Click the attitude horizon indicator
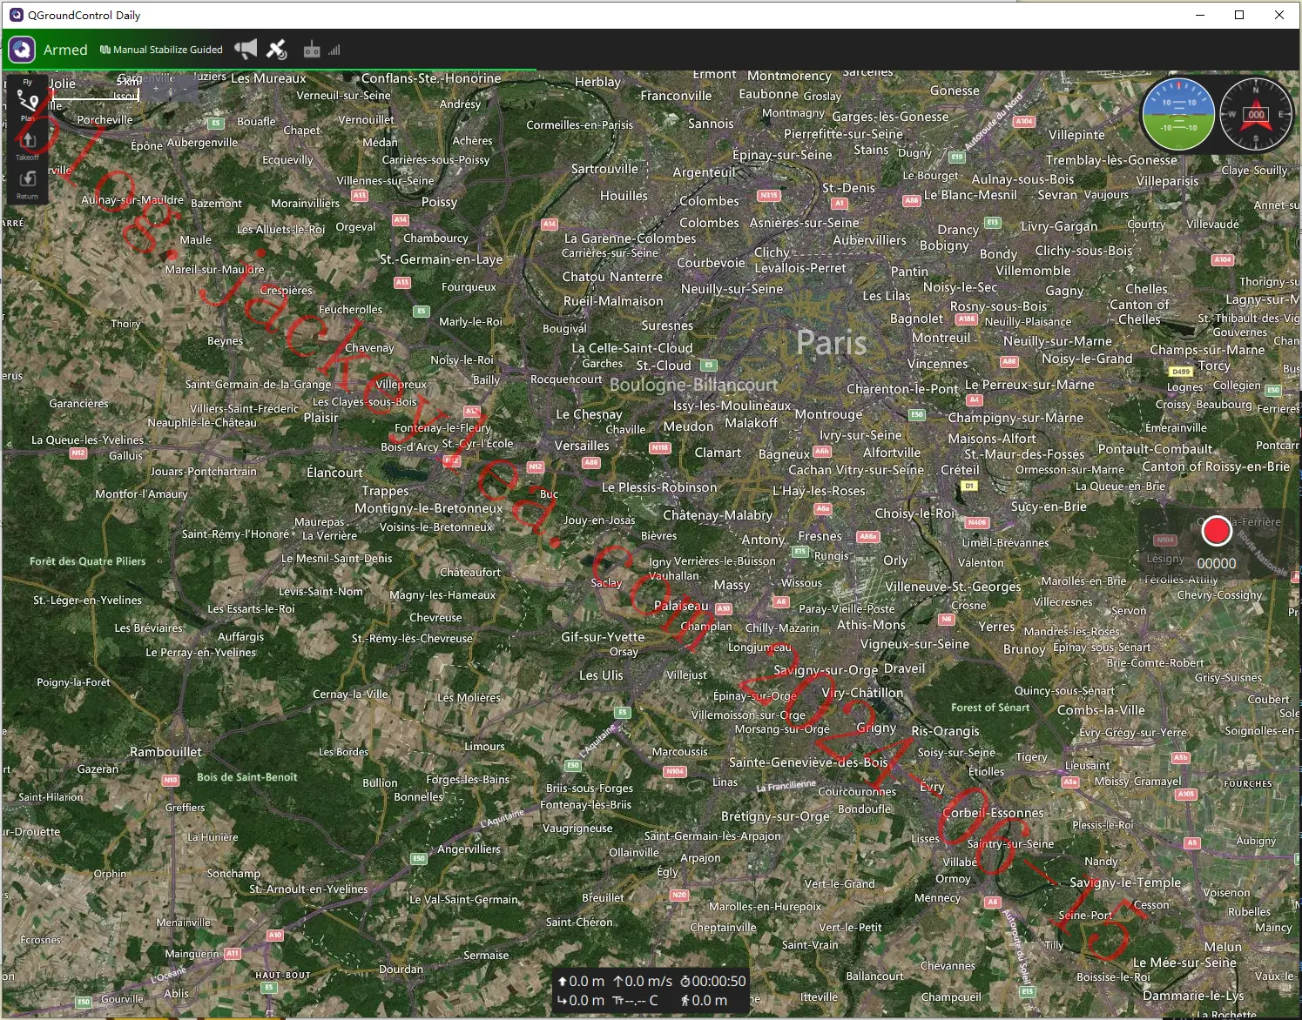 tap(1178, 114)
